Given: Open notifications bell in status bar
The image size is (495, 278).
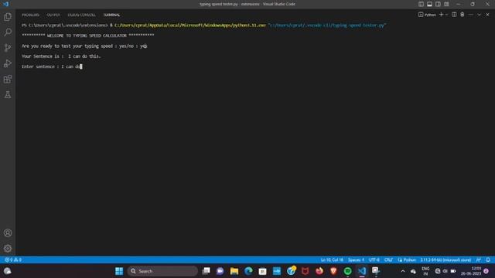Looking at the screenshot, I should pos(488,259).
